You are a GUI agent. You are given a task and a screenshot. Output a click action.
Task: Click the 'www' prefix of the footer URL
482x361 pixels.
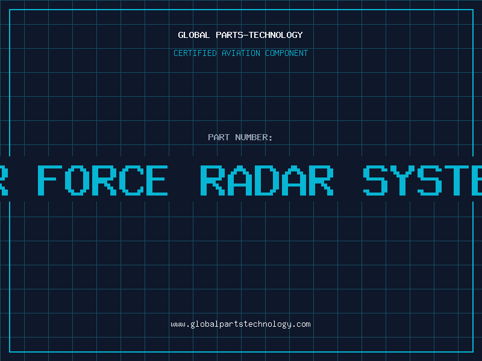pos(178,324)
